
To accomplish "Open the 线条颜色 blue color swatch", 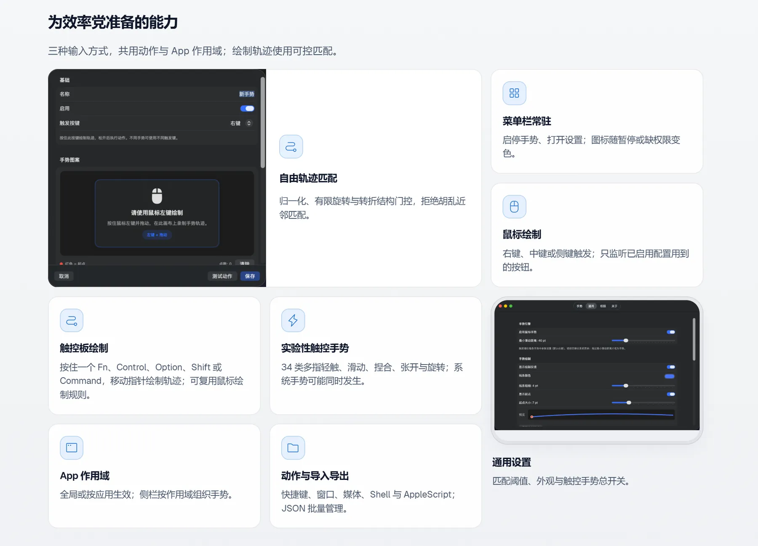I will (x=670, y=376).
